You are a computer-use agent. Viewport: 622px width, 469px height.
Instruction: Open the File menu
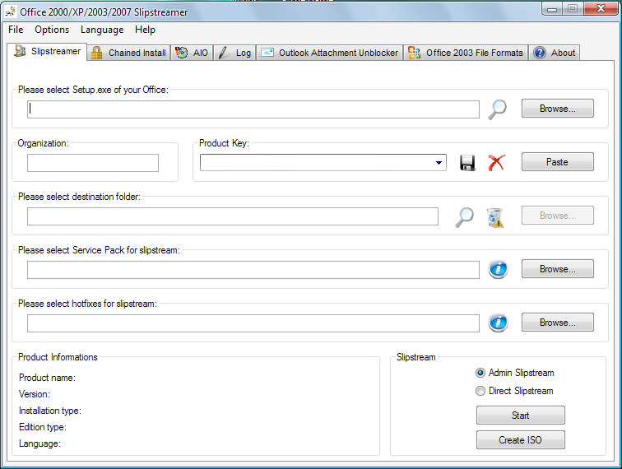pos(16,30)
